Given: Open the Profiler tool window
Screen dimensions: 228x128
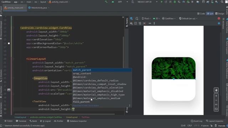Looking at the screenshot, I should (58, 121).
